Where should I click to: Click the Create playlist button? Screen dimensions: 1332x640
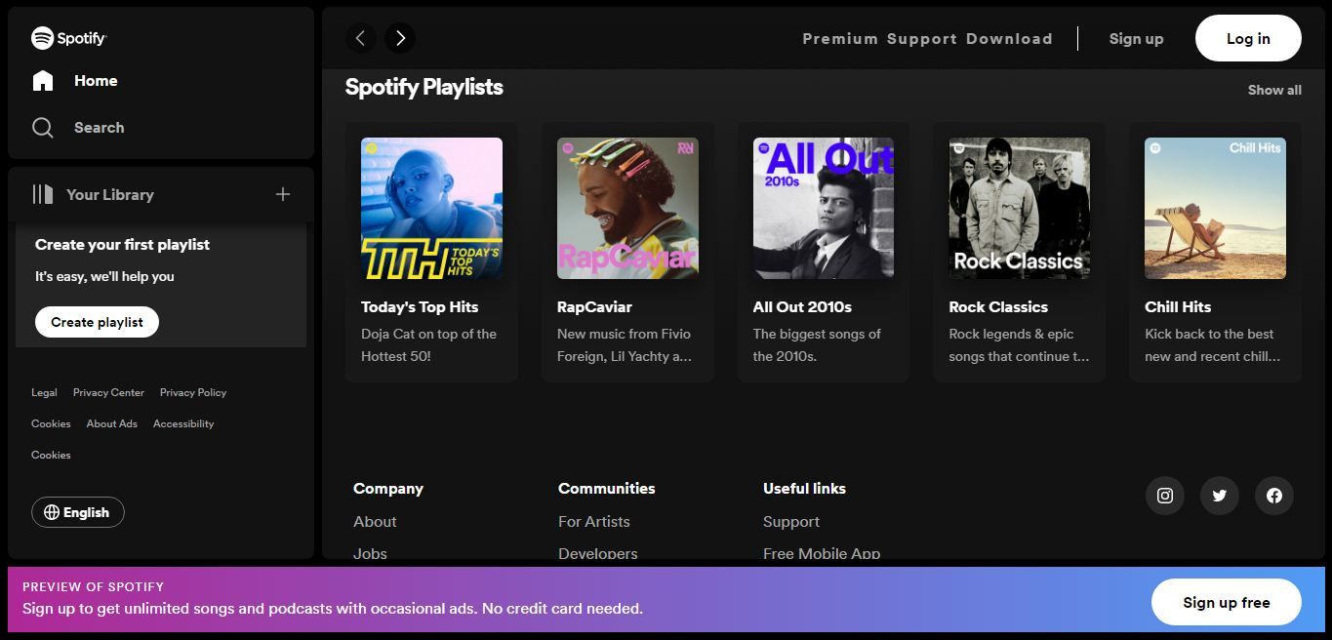click(x=97, y=322)
